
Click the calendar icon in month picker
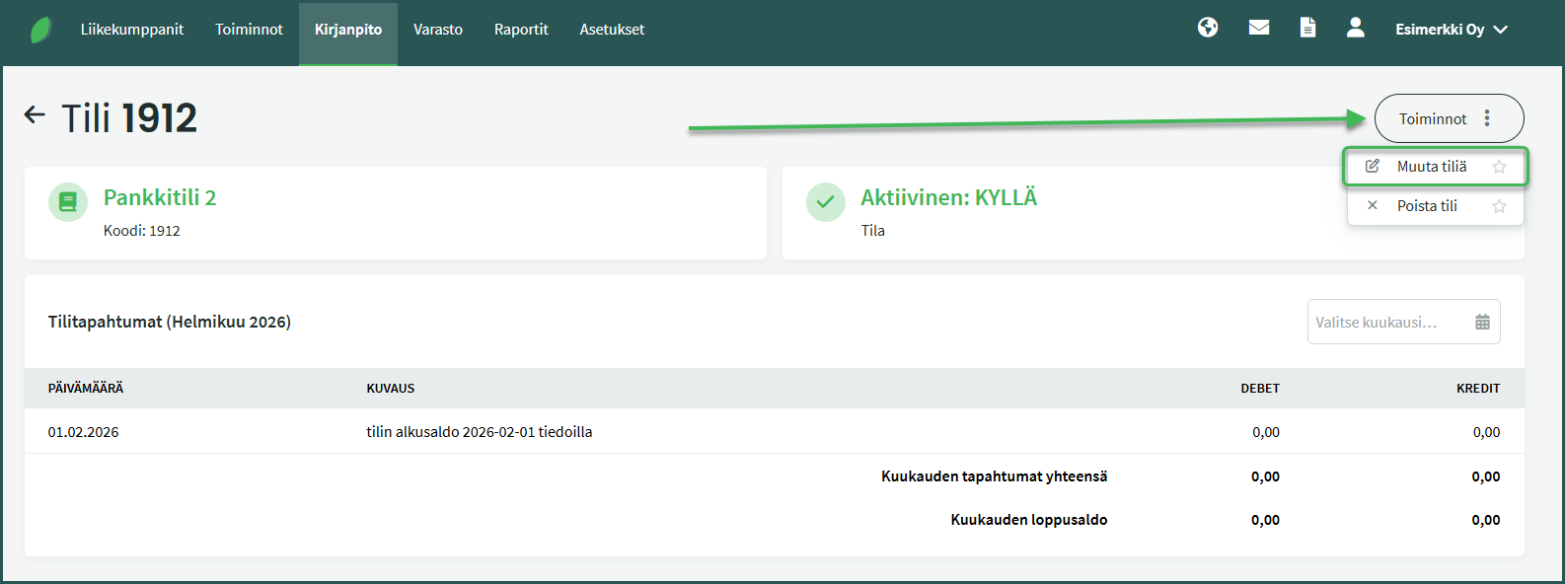pyautogui.click(x=1482, y=322)
